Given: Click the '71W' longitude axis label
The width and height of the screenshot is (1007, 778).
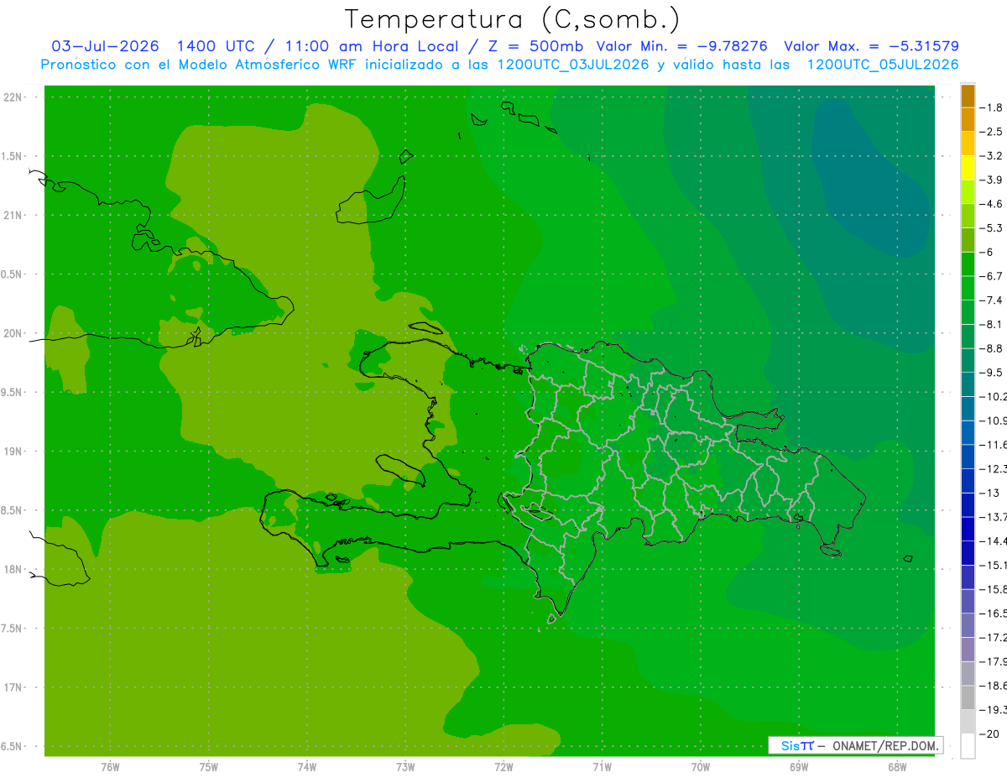Looking at the screenshot, I should click(602, 767).
